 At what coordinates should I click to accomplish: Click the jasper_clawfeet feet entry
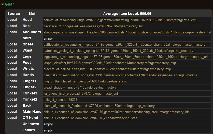pyautogui.click(x=109, y=63)
